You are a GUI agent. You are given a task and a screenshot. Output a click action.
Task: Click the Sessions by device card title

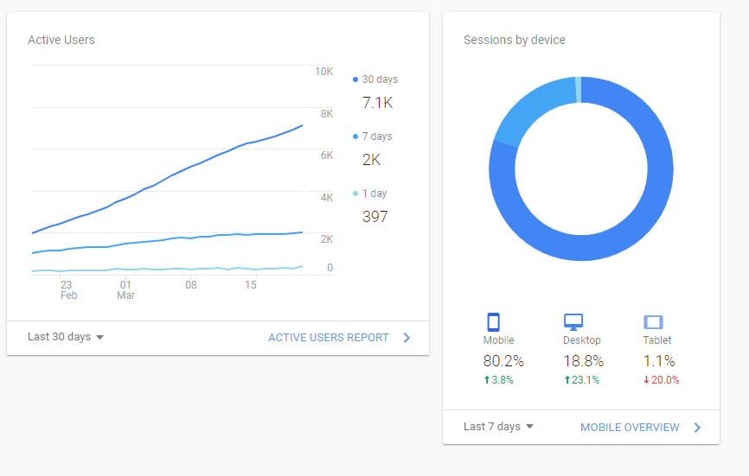click(x=515, y=41)
